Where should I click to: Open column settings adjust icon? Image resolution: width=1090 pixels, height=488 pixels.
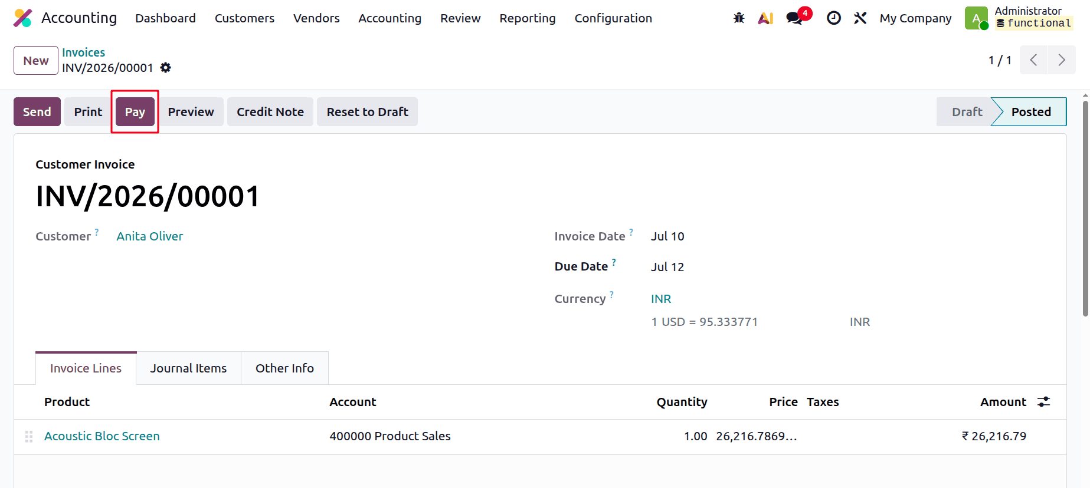1044,402
